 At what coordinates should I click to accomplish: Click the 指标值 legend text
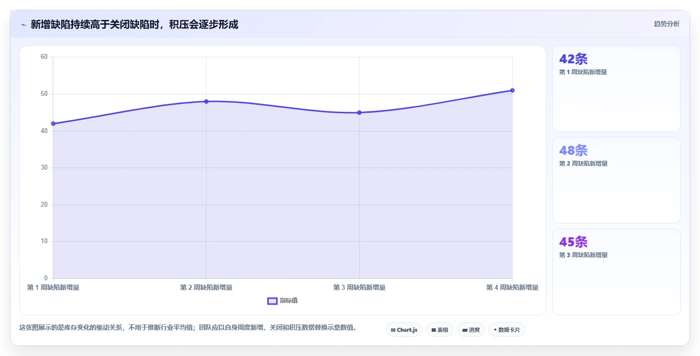(288, 301)
